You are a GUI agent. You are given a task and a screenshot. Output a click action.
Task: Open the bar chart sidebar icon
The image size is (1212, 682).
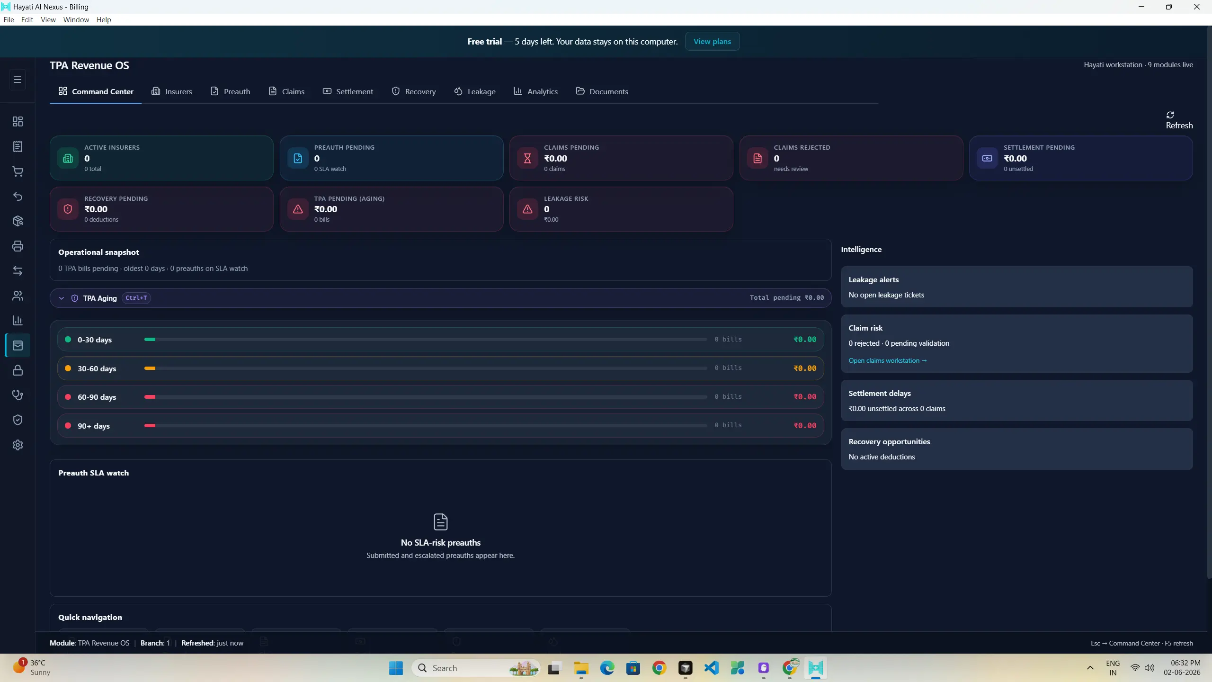click(x=18, y=321)
